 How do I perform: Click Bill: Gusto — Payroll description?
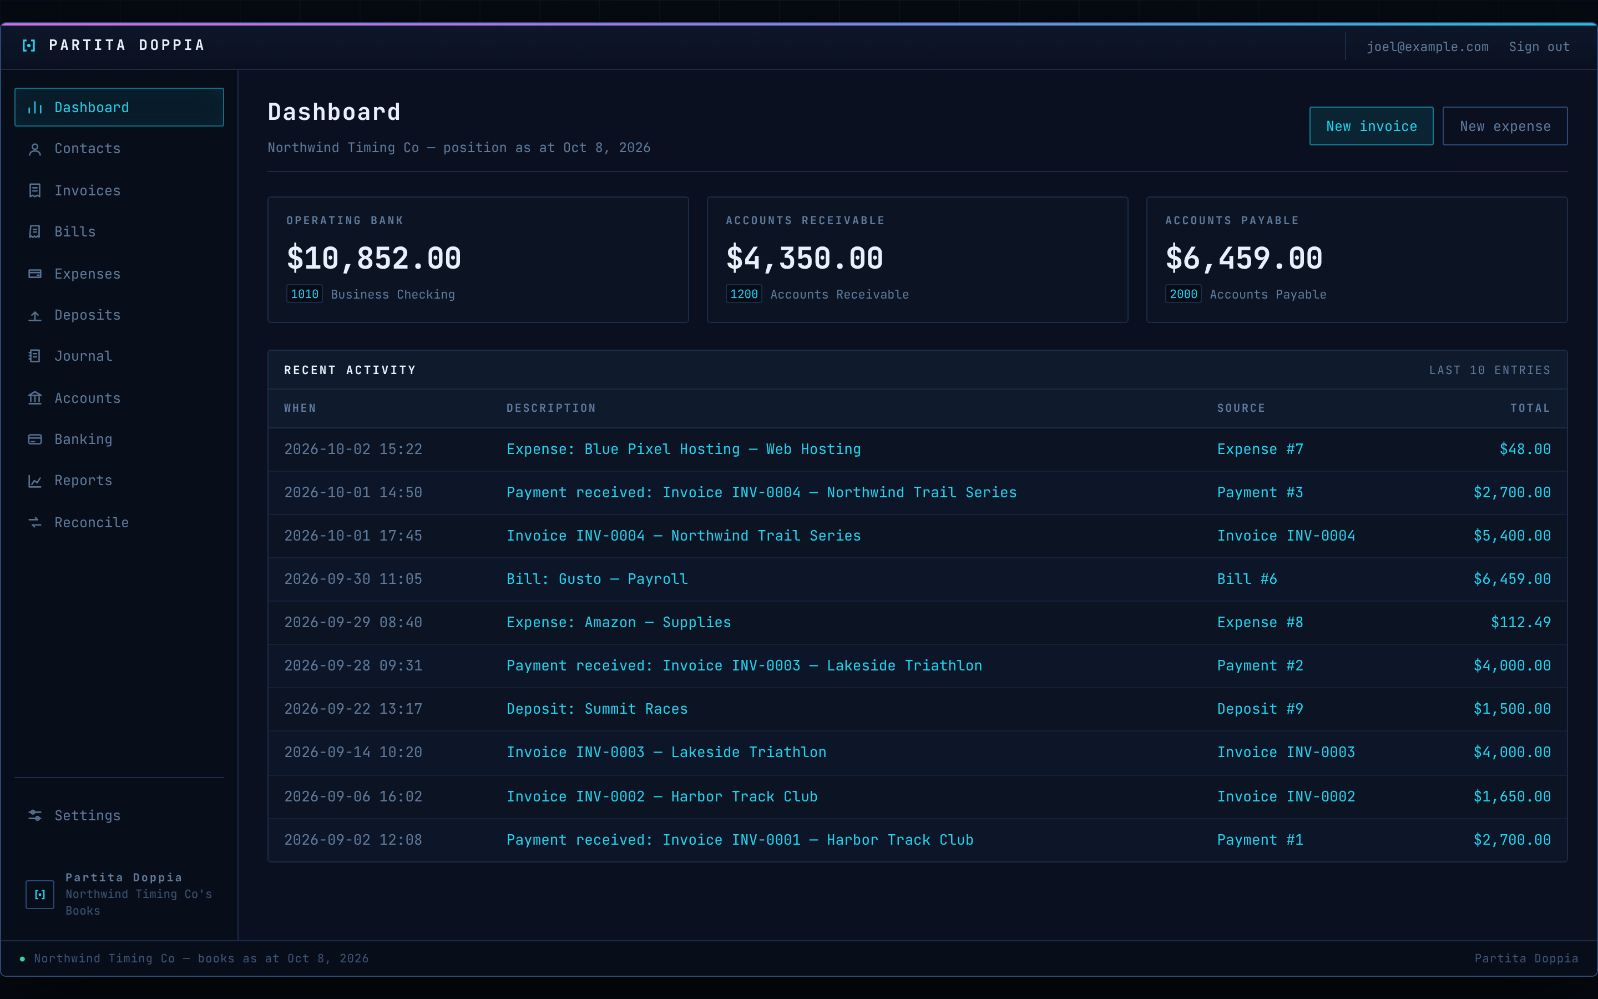click(597, 579)
